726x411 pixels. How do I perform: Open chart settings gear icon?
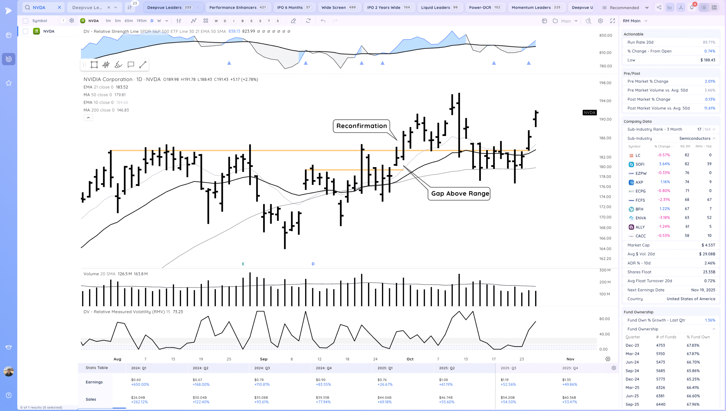pyautogui.click(x=600, y=21)
